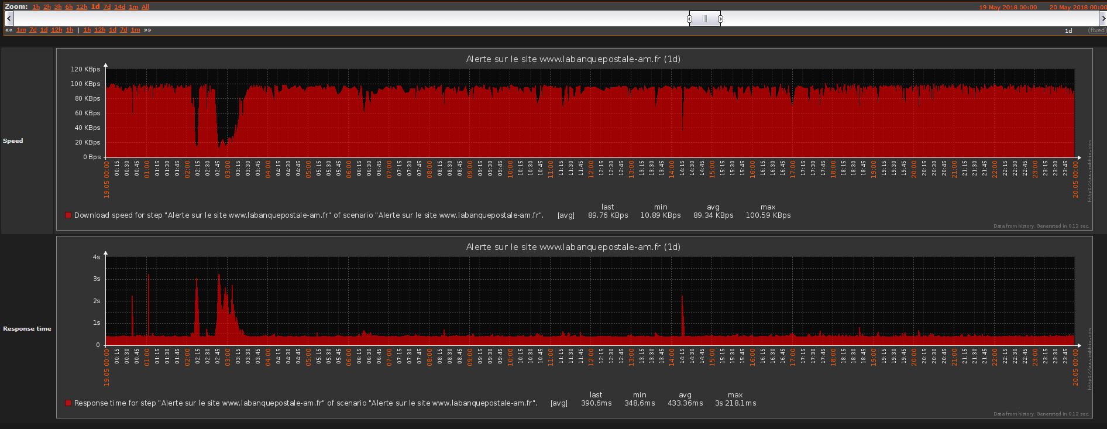Click Response time max value 3s 218.1ms

tap(735, 403)
